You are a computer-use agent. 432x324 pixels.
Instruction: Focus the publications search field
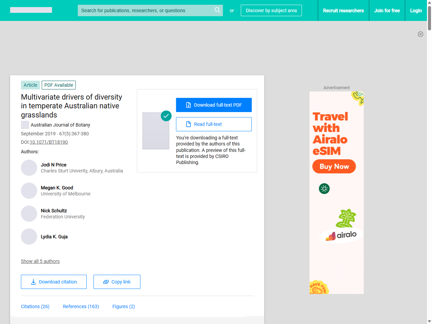coord(145,10)
